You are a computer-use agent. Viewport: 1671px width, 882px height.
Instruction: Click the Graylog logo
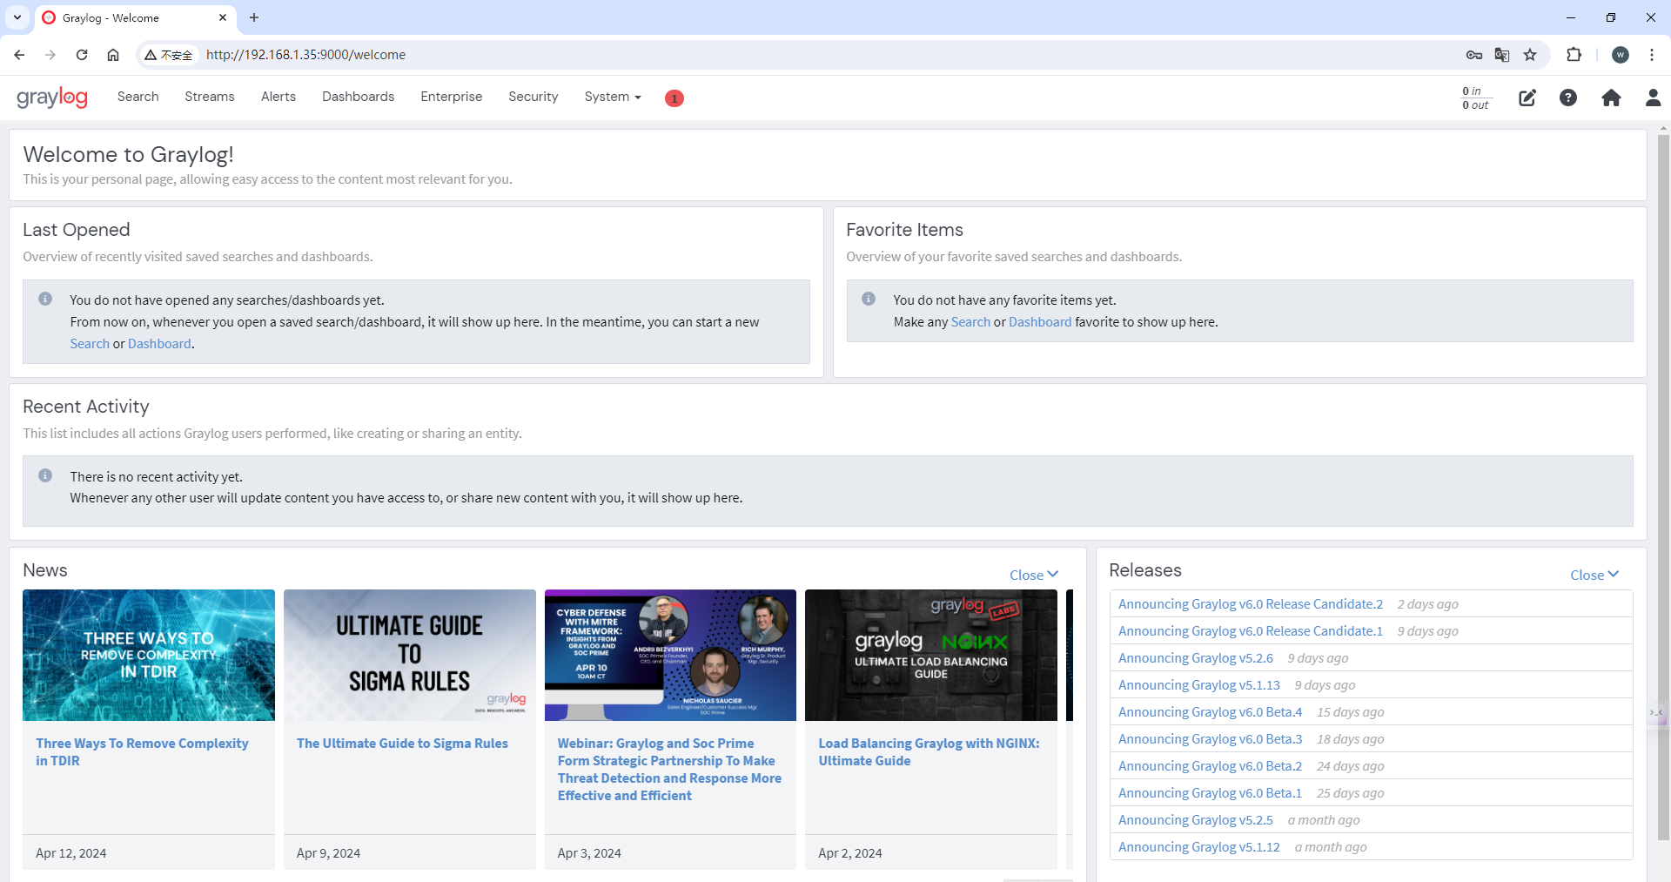pyautogui.click(x=52, y=98)
